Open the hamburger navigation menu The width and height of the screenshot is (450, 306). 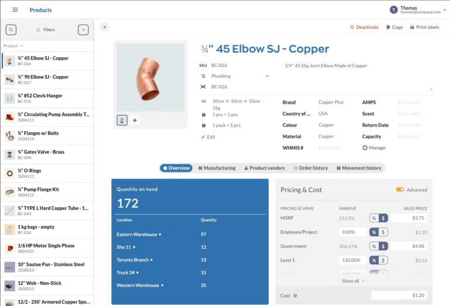pos(15,10)
